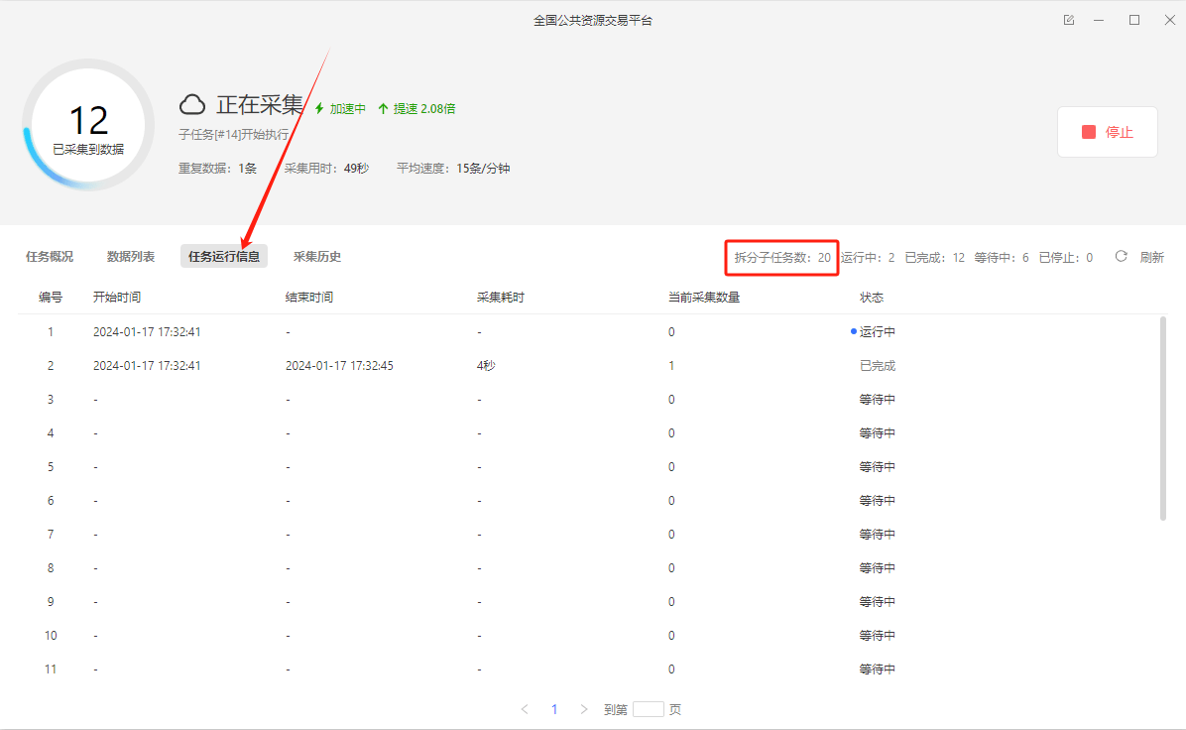The image size is (1186, 730).
Task: Click the edit note icon in title bar
Action: 1069,21
